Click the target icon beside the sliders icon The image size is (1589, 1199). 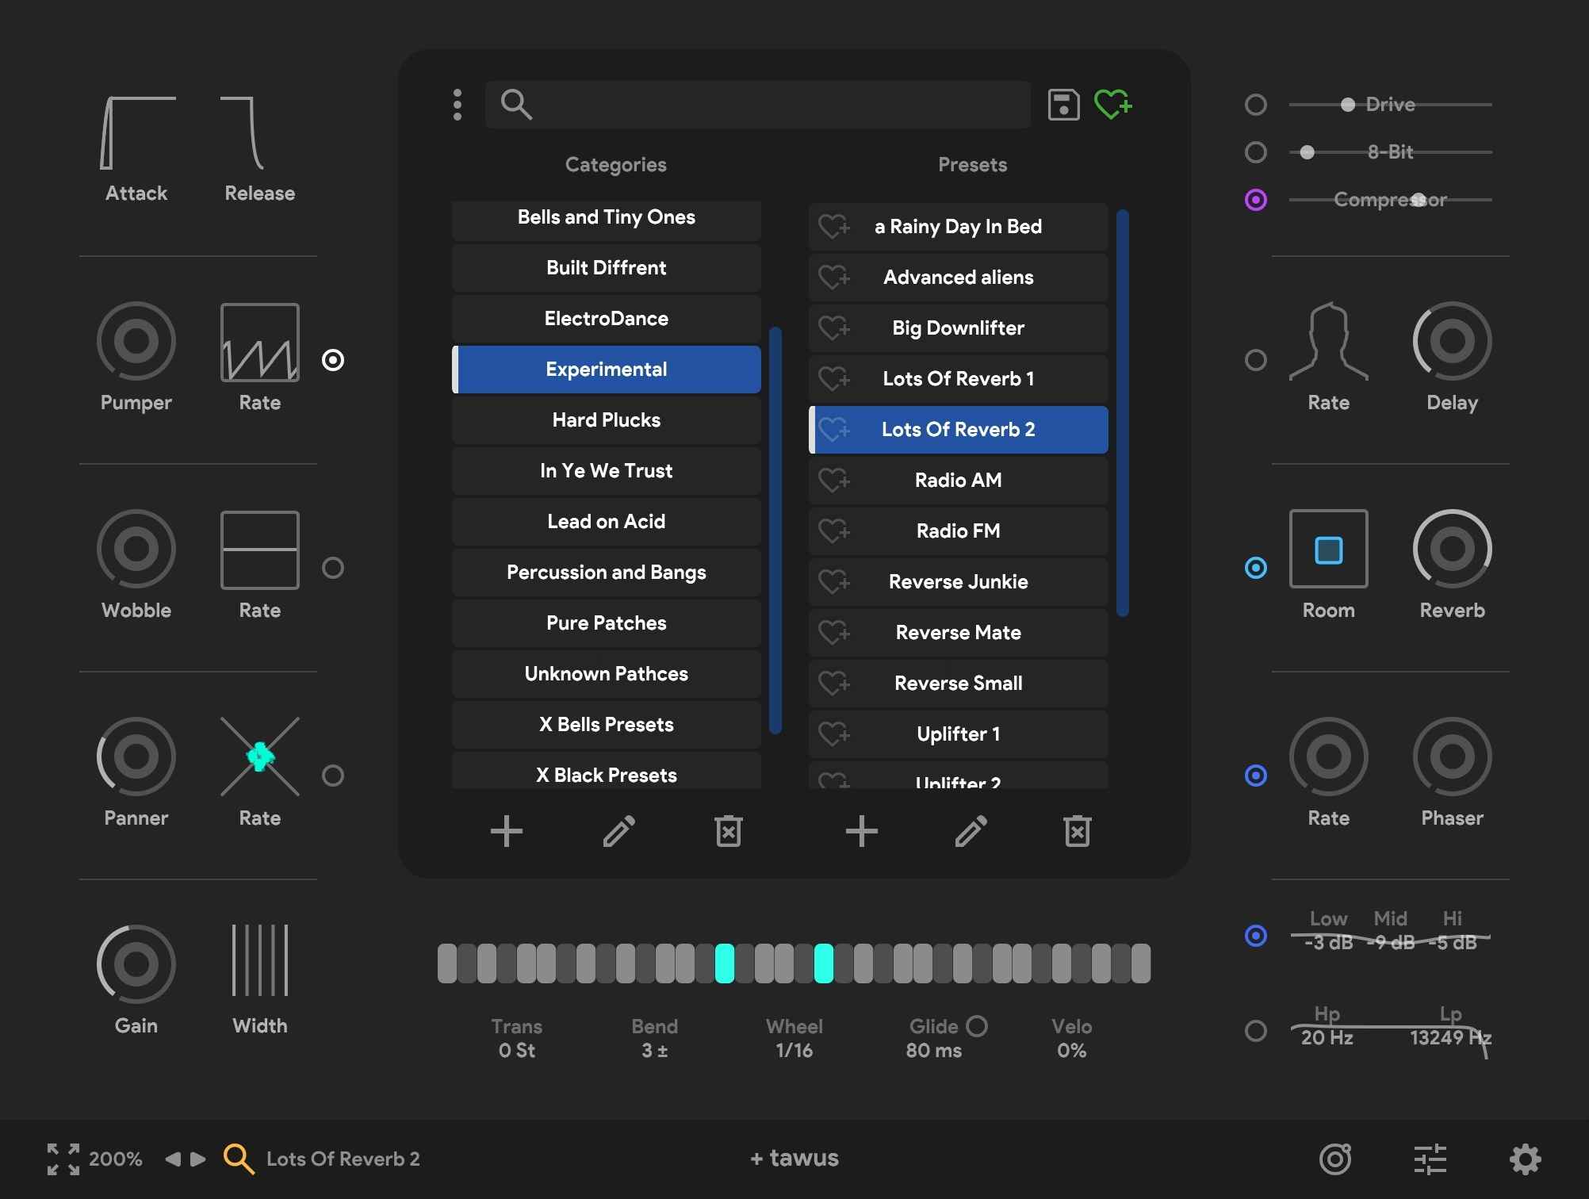[1334, 1159]
